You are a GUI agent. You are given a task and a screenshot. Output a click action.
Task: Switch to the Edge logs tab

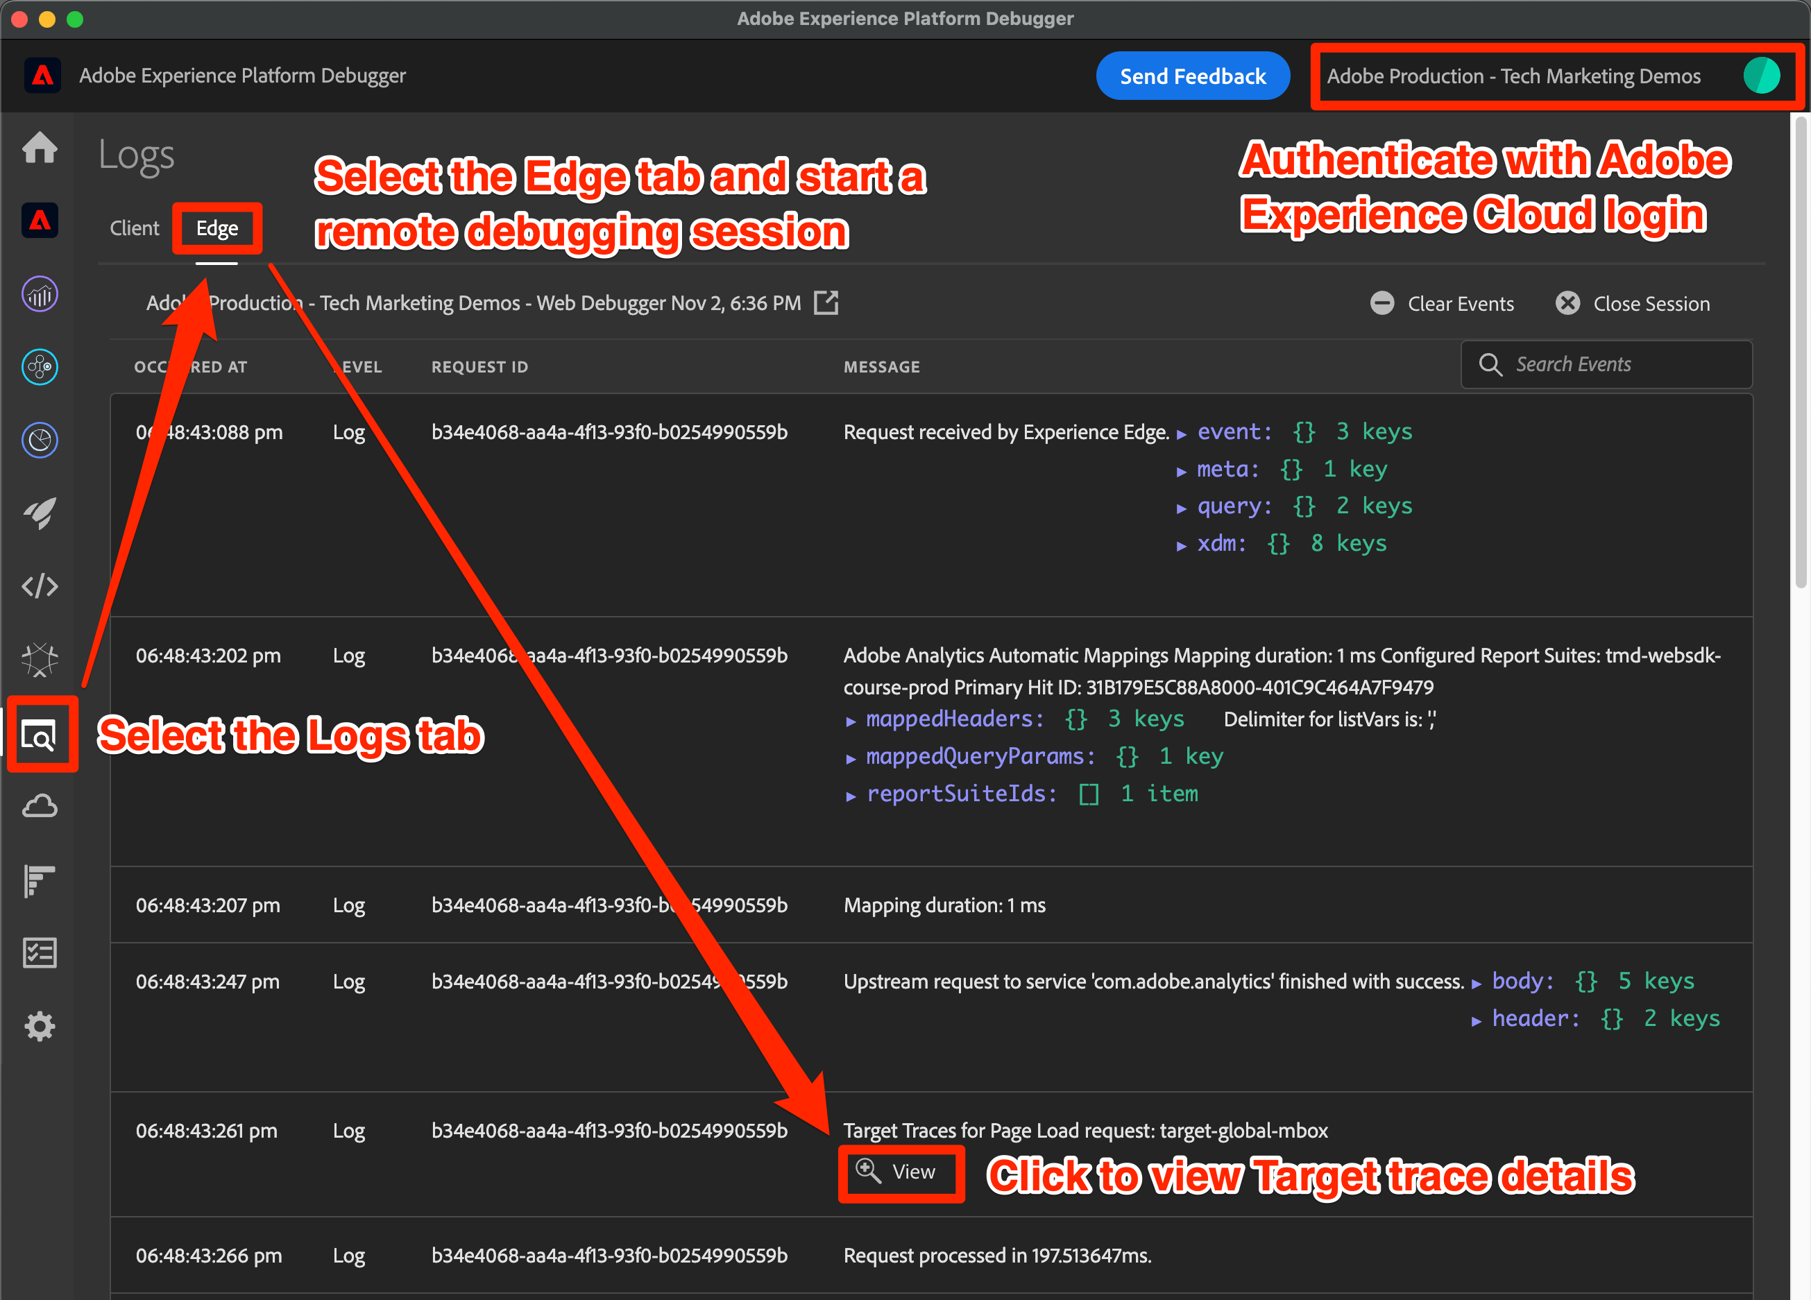click(216, 228)
